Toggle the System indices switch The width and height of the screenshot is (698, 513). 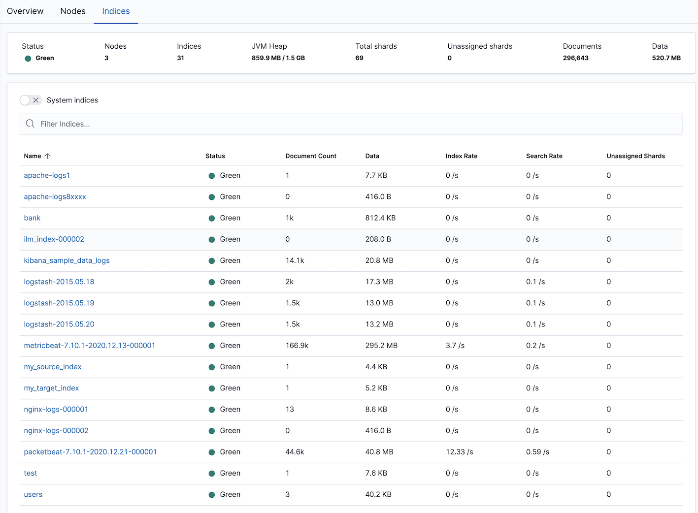31,100
